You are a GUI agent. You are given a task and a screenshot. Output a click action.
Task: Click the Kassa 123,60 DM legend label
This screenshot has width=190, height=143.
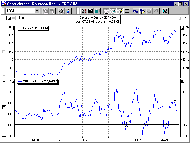coord(33,28)
